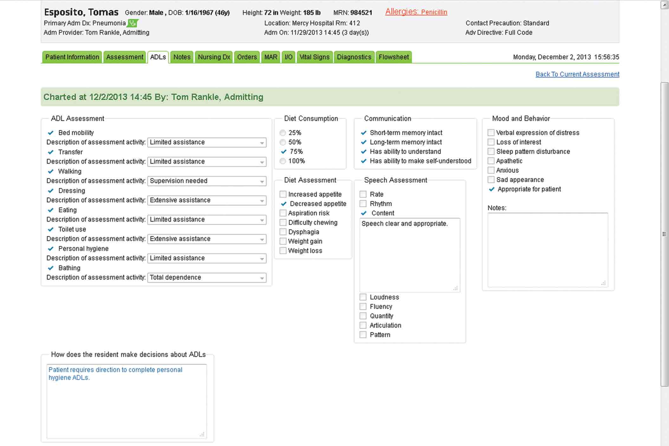Click the Allergies: Penicillin link
Screen dimensions: 669x446
point(416,12)
